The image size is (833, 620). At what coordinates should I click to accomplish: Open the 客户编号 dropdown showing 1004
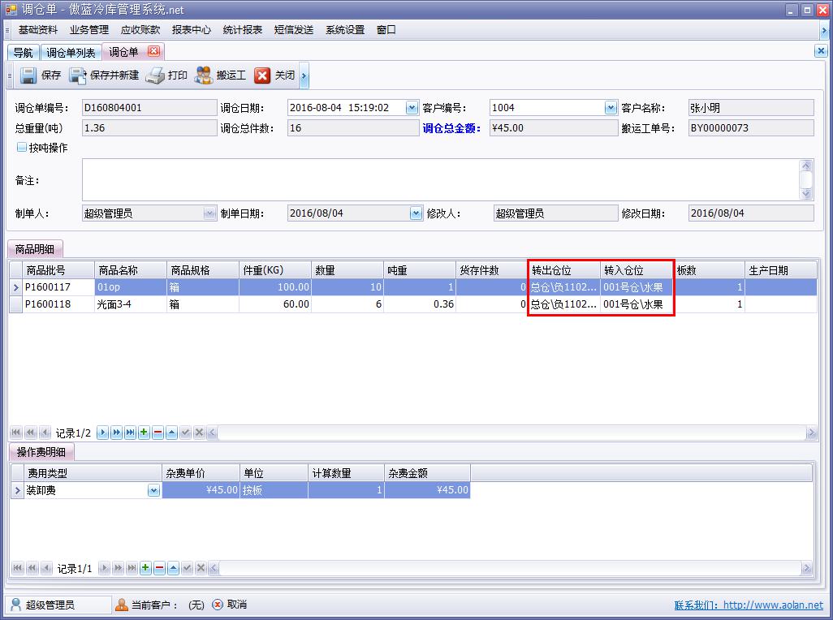click(x=611, y=106)
